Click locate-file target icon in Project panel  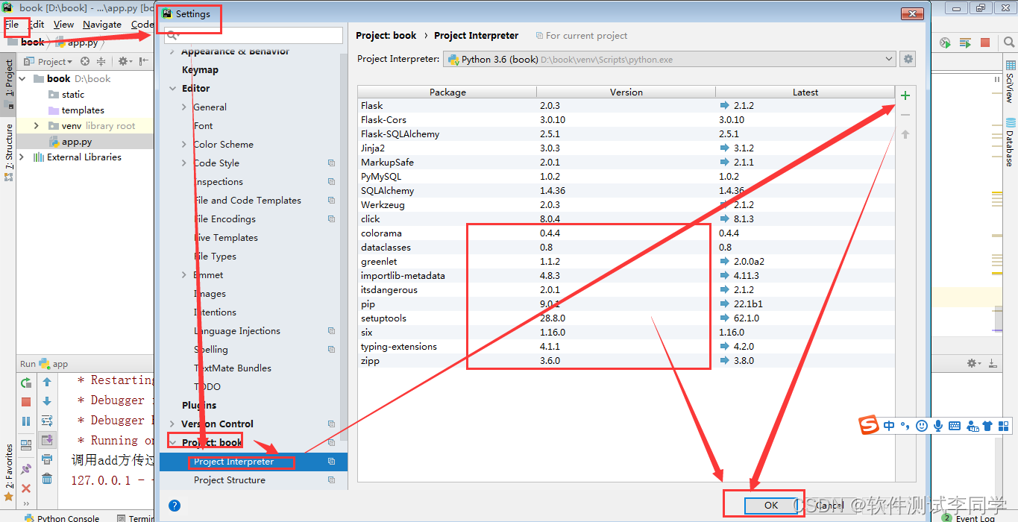click(x=85, y=62)
